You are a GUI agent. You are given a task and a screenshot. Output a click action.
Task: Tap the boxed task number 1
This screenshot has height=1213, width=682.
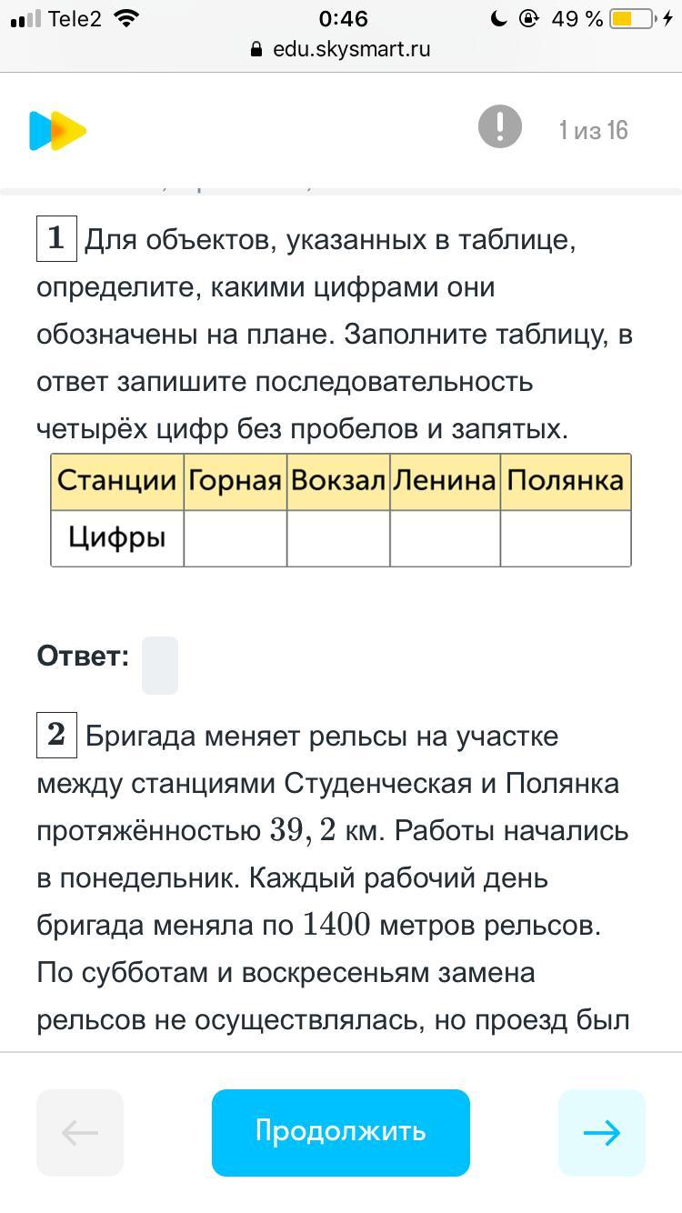click(56, 238)
